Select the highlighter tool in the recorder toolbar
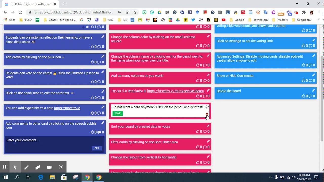The height and width of the screenshot is (182, 324). tap(38, 167)
